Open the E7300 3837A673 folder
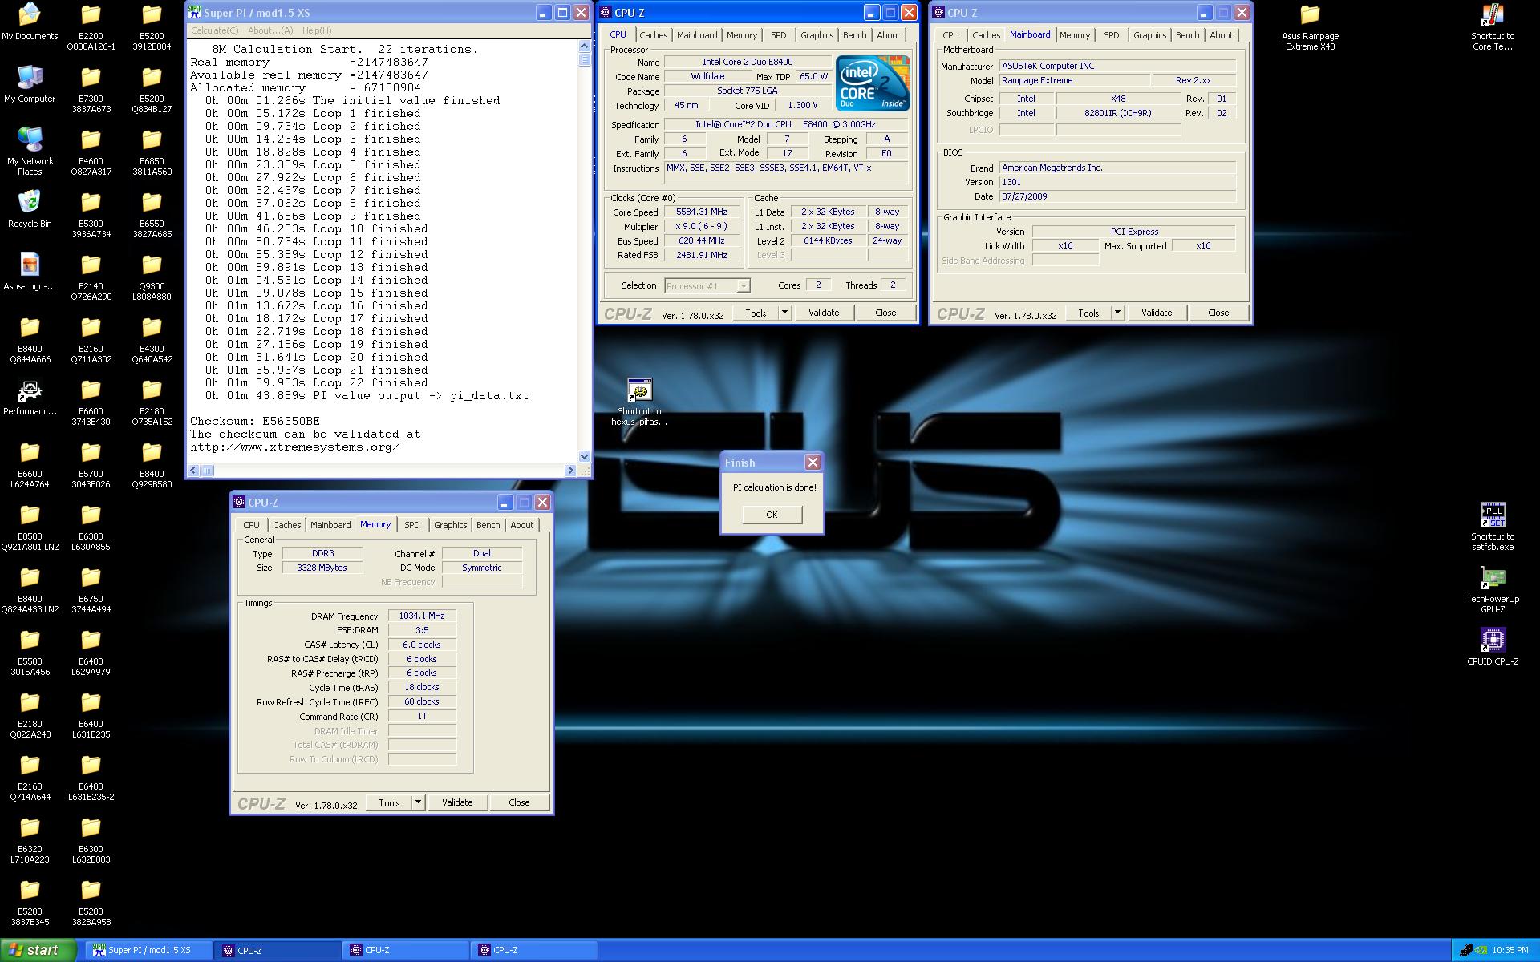Image resolution: width=1540 pixels, height=962 pixels. pos(91,91)
